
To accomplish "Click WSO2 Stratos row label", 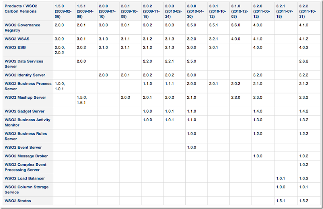I will 18,201.
